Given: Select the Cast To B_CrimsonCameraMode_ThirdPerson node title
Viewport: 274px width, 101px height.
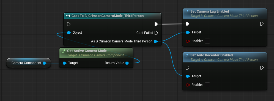Looking at the screenshot, I should point(108,16).
